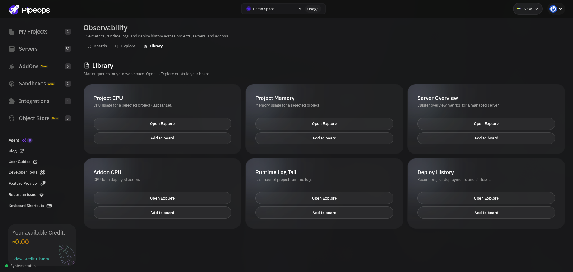This screenshot has height=272, width=573.
Task: Click the Servers count badge 31
Action: click(x=68, y=49)
